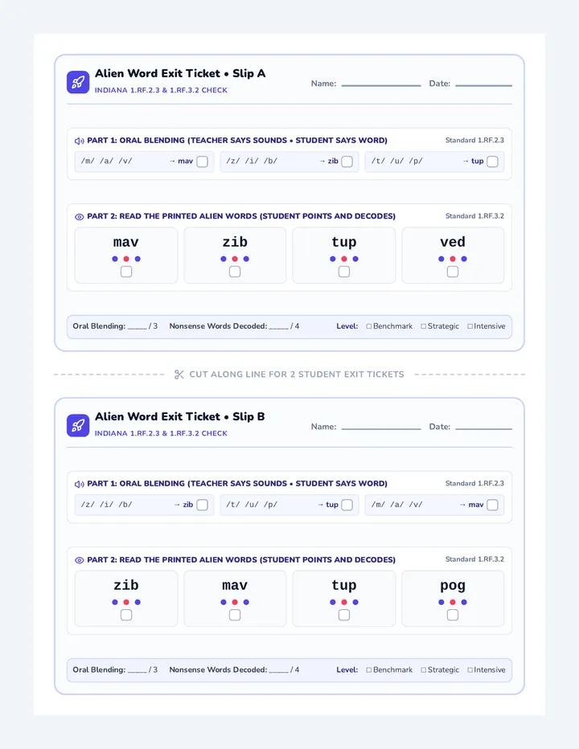Click the scissors icon on cut line

pos(179,374)
